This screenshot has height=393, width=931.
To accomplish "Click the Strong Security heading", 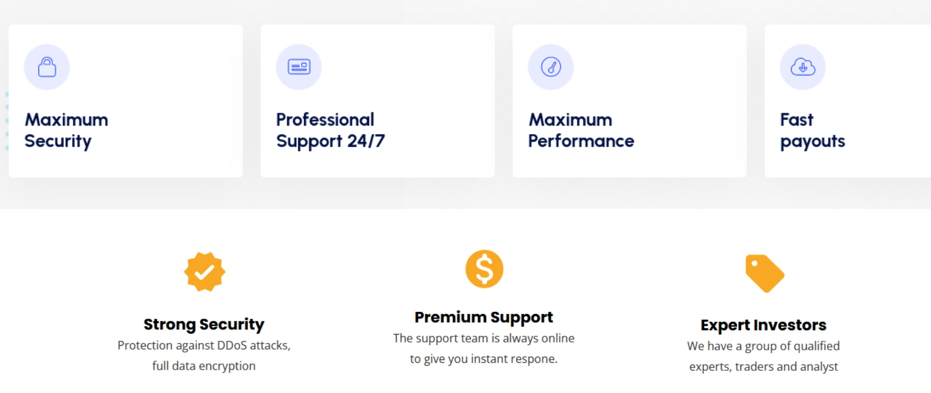I will point(203,324).
